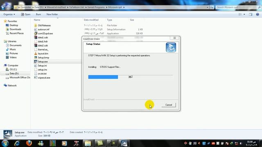Select Jamali Programs in the breadcrumb path
The image size is (262, 147).
[x=96, y=7]
